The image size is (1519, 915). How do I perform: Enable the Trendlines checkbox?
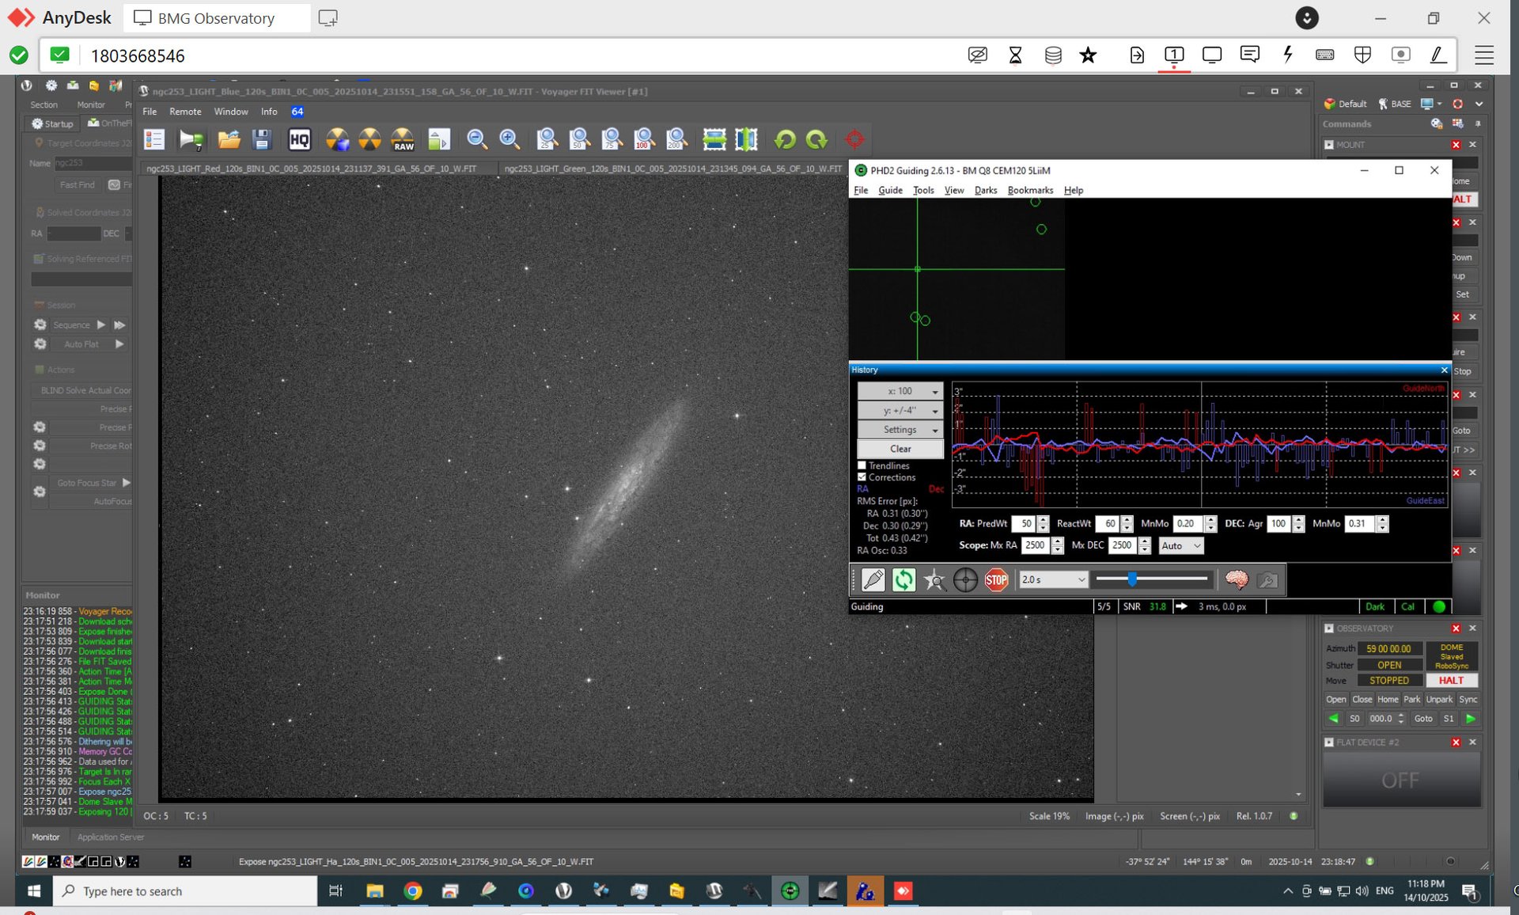[x=862, y=465]
